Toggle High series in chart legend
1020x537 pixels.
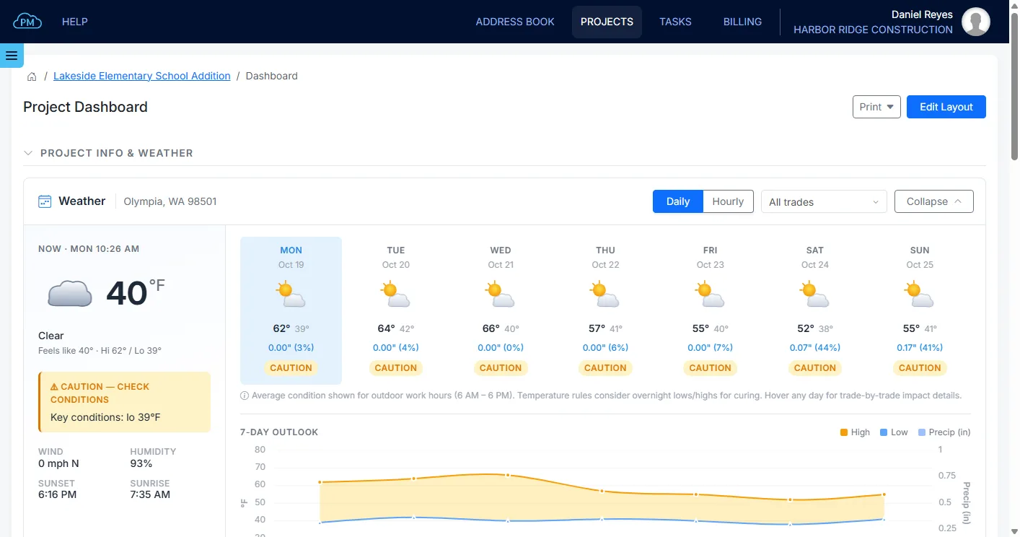point(855,432)
